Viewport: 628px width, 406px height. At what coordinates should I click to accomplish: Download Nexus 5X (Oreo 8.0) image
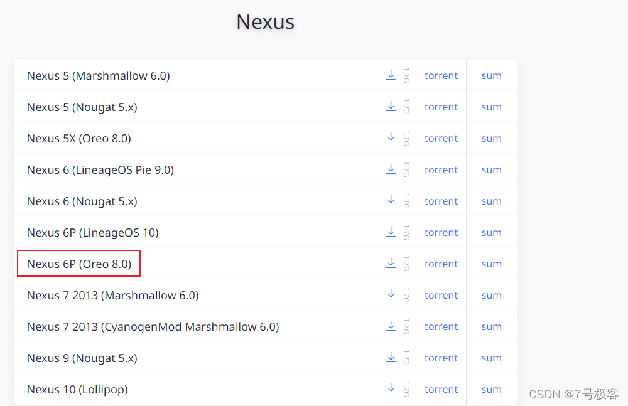[391, 137]
